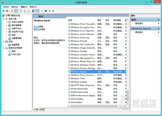The image size is (162, 116).
Task: Open the Help toolbar icon
Action: pyautogui.click(x=33, y=11)
